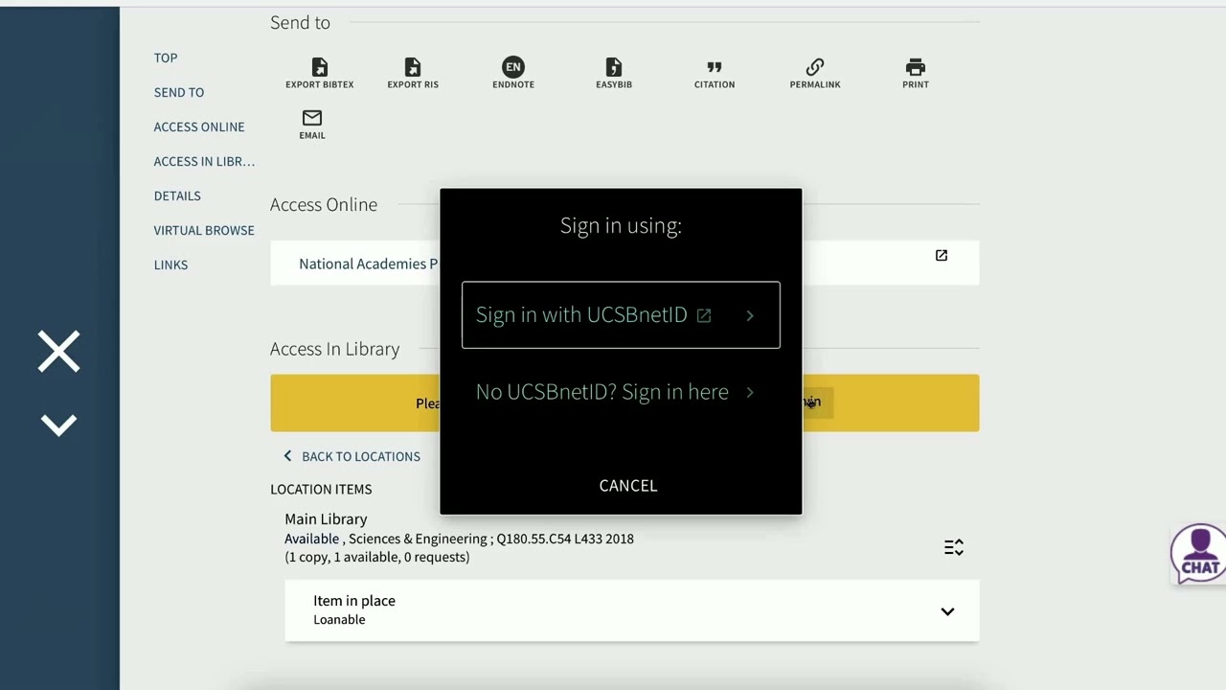Print the record
The width and height of the screenshot is (1226, 690).
point(916,73)
